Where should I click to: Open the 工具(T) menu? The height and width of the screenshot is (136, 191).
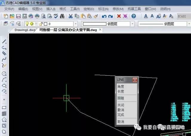pos(75,9)
